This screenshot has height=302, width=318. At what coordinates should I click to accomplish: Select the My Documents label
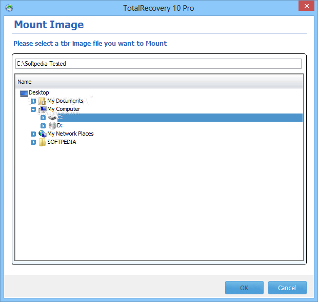tap(65, 101)
